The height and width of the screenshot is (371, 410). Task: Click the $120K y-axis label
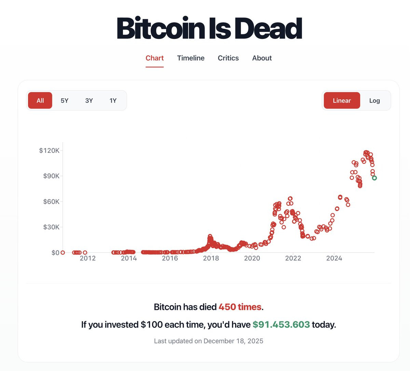[49, 150]
